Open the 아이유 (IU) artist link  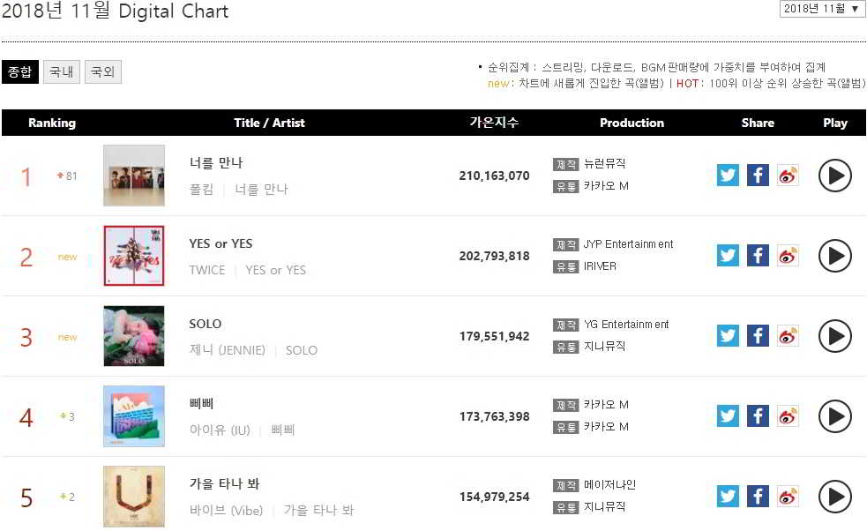coord(220,430)
